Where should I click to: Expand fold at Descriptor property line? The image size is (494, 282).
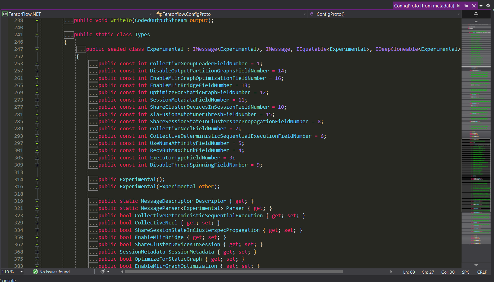[37, 201]
